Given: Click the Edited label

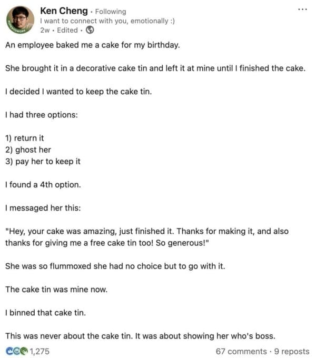Looking at the screenshot, I should tap(67, 30).
